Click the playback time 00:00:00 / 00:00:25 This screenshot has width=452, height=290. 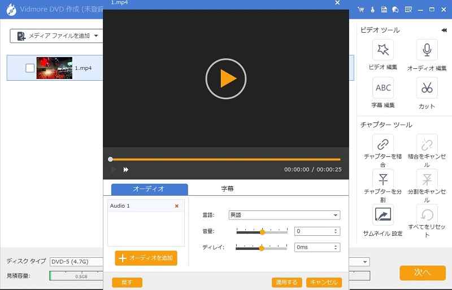coord(313,170)
